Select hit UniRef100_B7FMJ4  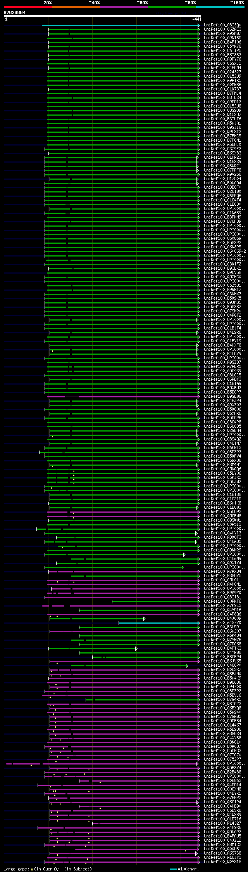(x=222, y=94)
